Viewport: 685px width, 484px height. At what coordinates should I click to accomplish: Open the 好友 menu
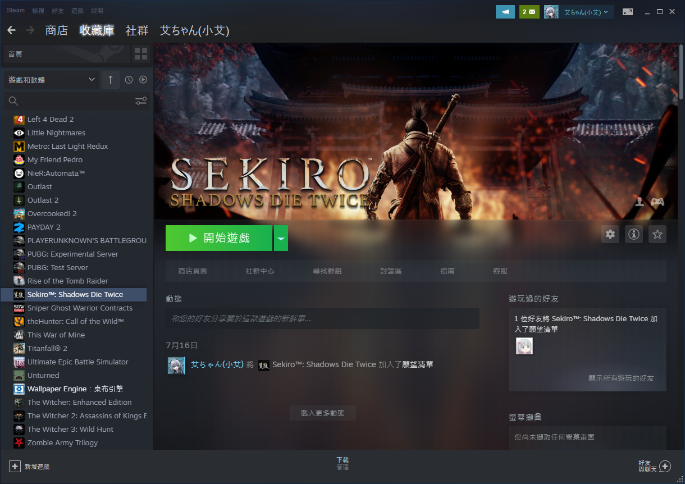click(58, 11)
